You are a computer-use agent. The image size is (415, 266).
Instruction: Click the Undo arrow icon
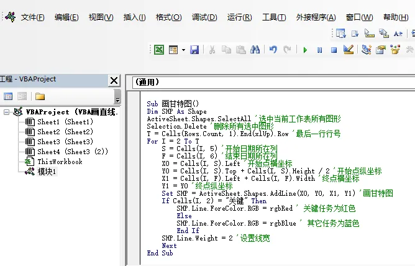[273, 50]
